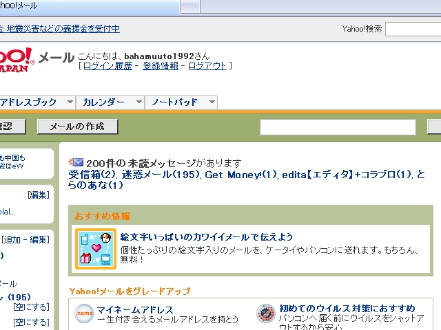Screen dimensions: 441x330
Task: Expand the カレンダー dropdown arrow
Action: (139, 102)
